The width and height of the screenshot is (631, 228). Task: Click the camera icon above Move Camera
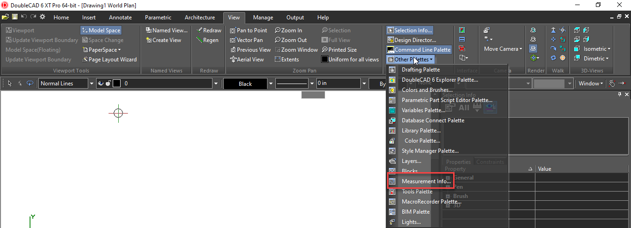coord(486,30)
